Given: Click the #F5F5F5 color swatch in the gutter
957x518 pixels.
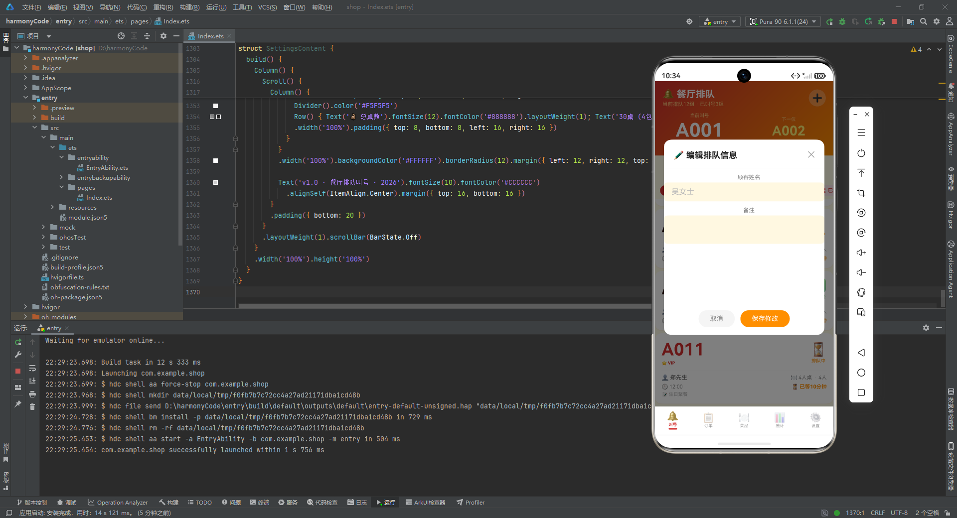Looking at the screenshot, I should [x=215, y=106].
